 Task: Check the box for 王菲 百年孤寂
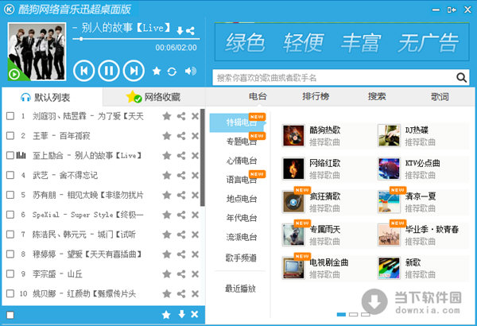(x=10, y=136)
